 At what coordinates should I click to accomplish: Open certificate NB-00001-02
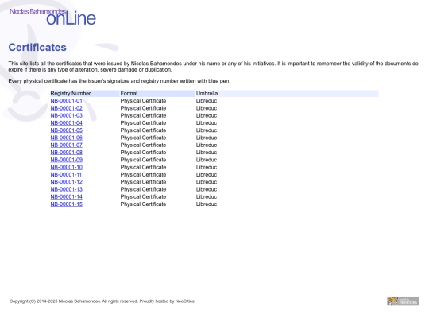point(67,108)
